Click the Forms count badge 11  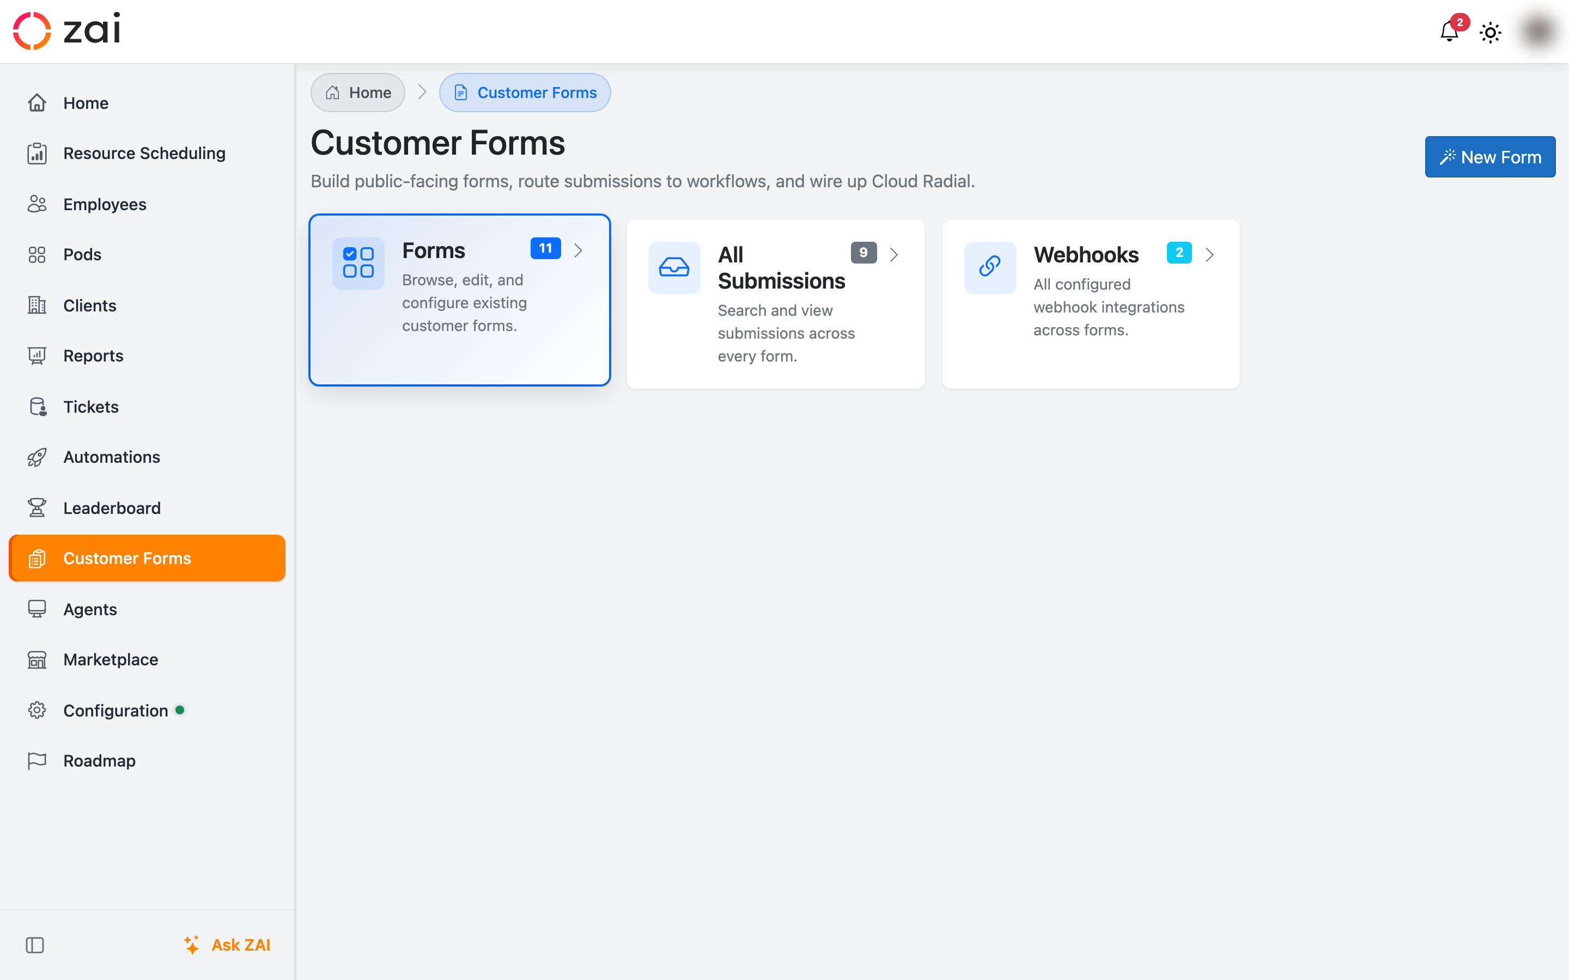546,248
